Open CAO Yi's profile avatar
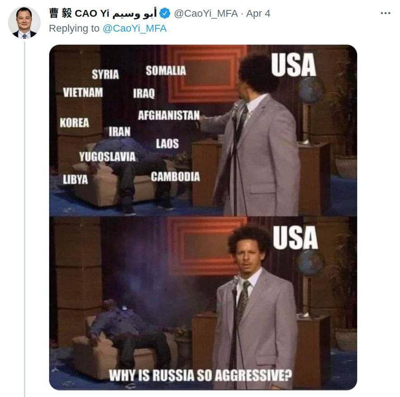This screenshot has width=400, height=397. [24, 23]
